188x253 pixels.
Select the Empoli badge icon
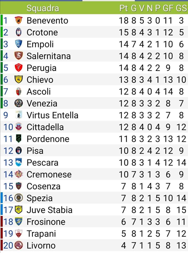click(18, 44)
